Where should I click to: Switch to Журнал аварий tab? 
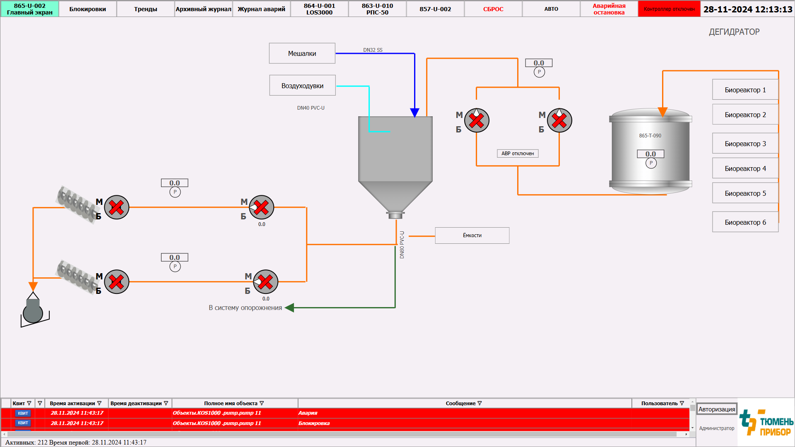[x=261, y=9]
